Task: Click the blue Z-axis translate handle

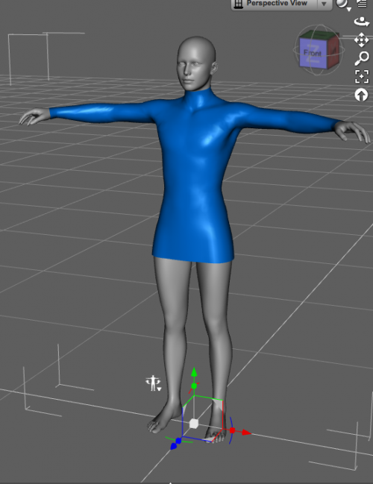Action: (x=174, y=446)
